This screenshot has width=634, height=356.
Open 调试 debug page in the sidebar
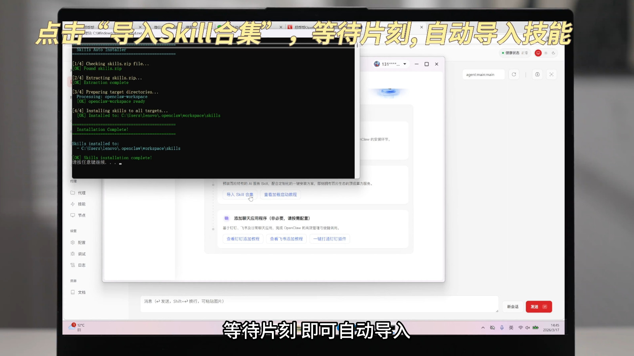(81, 254)
